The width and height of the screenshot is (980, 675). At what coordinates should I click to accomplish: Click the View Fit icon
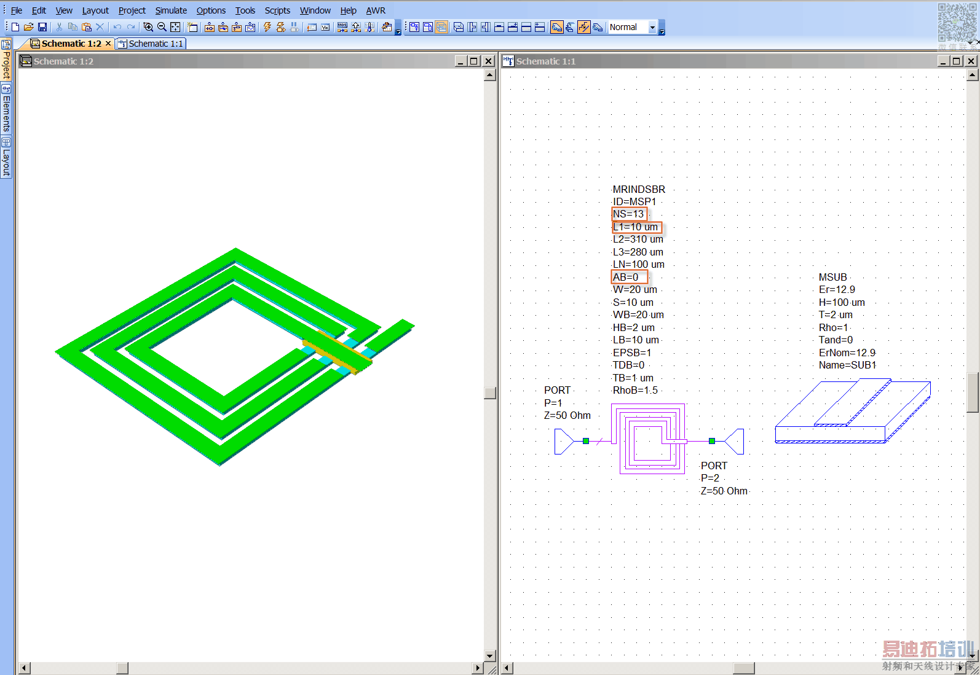175,27
